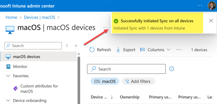Click the large macOS monitor title icon
217x104 pixels.
point(10,30)
